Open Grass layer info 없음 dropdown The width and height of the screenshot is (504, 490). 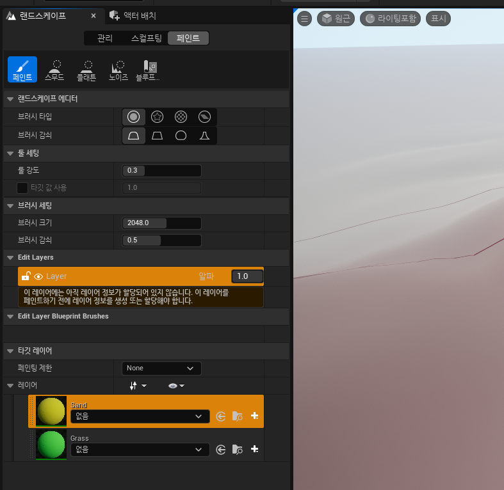tap(140, 450)
